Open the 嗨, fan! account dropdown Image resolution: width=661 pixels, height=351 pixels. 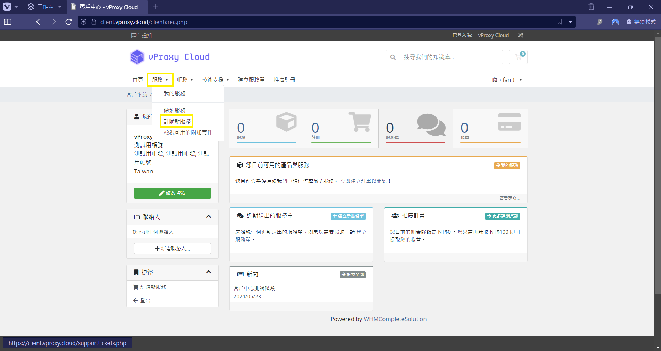coord(507,80)
